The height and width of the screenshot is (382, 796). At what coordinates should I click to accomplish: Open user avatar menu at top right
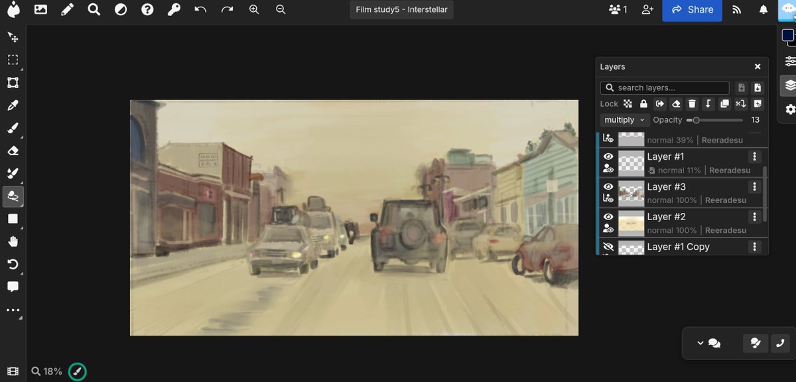[787, 10]
